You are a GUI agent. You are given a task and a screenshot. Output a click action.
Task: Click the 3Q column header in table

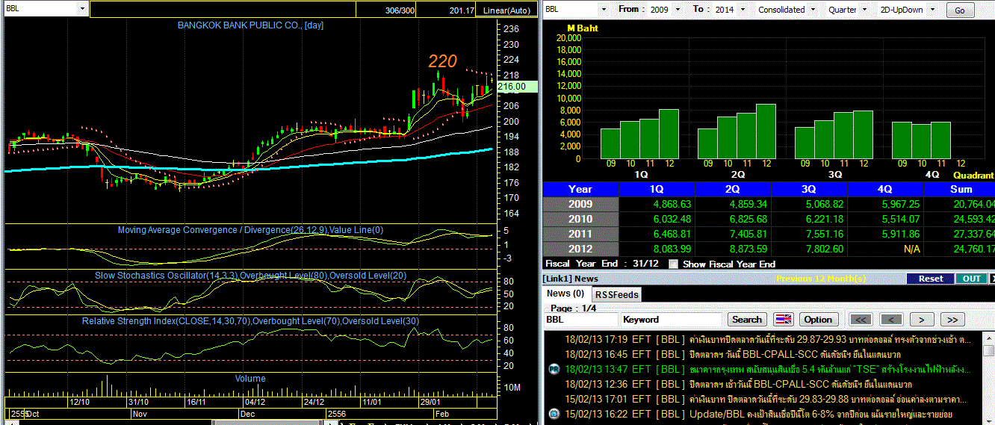point(810,189)
